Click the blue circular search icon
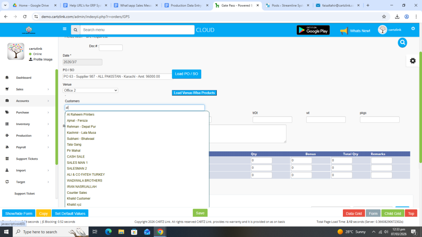The width and height of the screenshot is (422, 237). point(402,42)
